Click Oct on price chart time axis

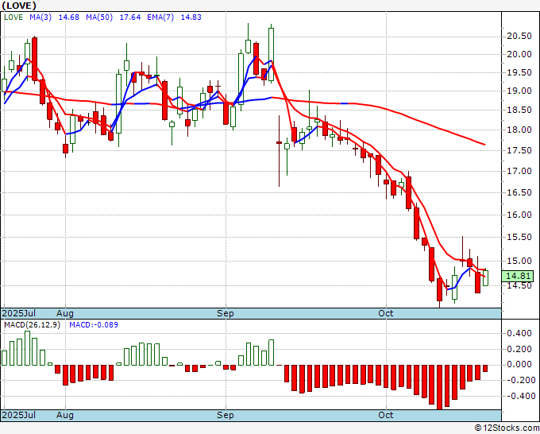tap(386, 313)
